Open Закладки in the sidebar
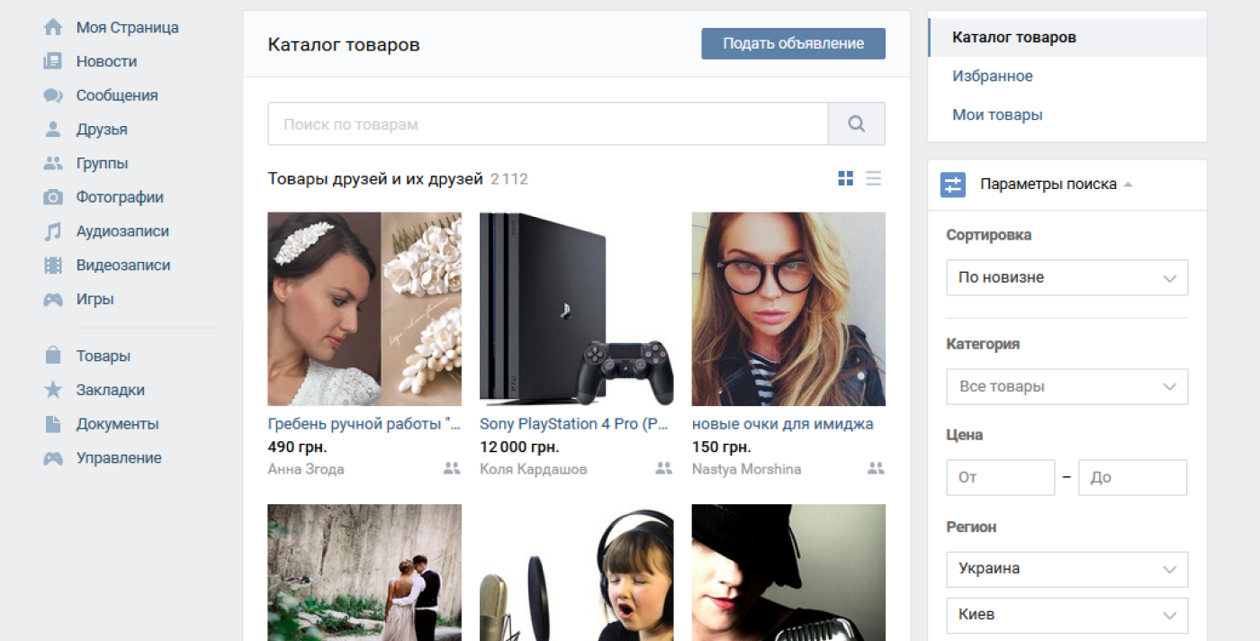 pyautogui.click(x=110, y=390)
